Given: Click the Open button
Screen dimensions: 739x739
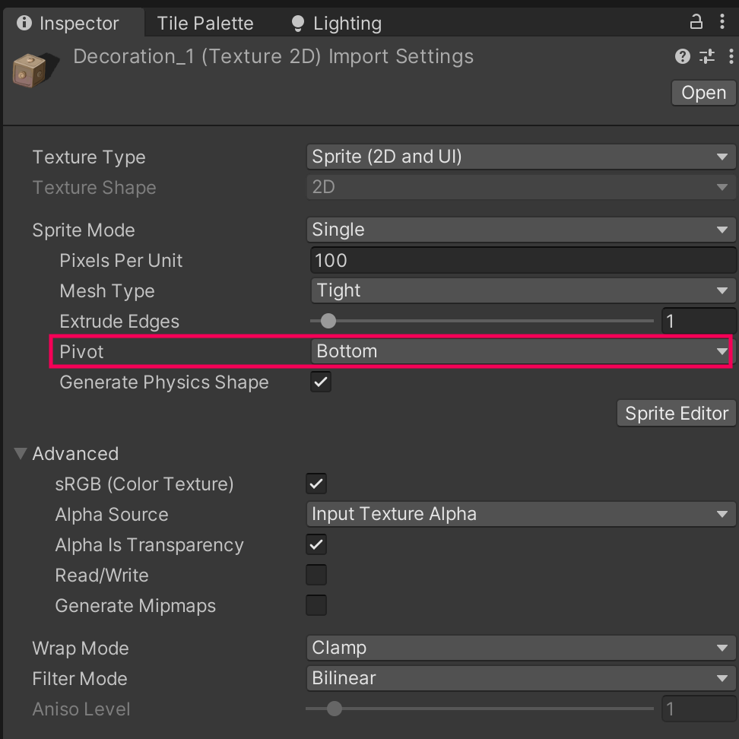Looking at the screenshot, I should 703,93.
